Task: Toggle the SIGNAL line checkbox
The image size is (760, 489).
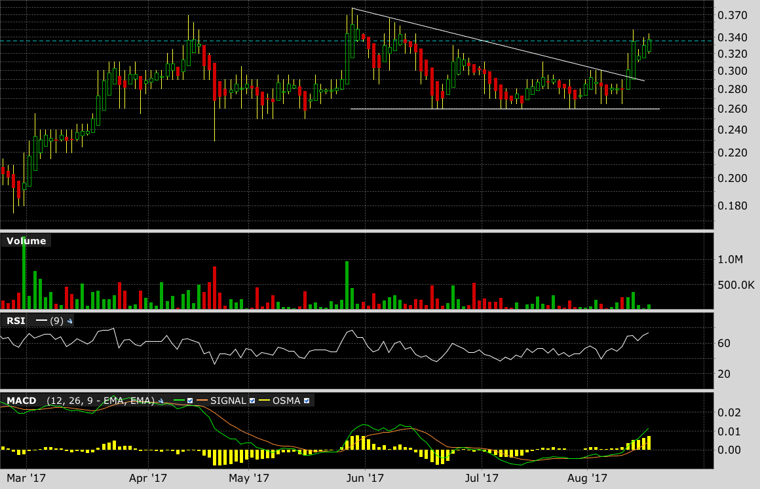Action: [x=252, y=401]
